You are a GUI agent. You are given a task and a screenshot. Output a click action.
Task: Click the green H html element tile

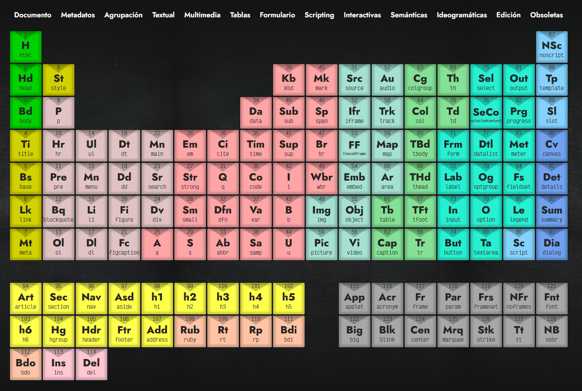pyautogui.click(x=26, y=47)
